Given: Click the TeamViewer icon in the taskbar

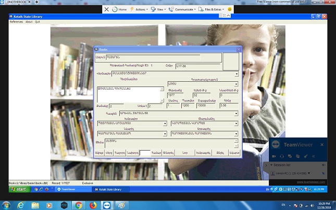Looking at the screenshot, I should pos(107,205).
